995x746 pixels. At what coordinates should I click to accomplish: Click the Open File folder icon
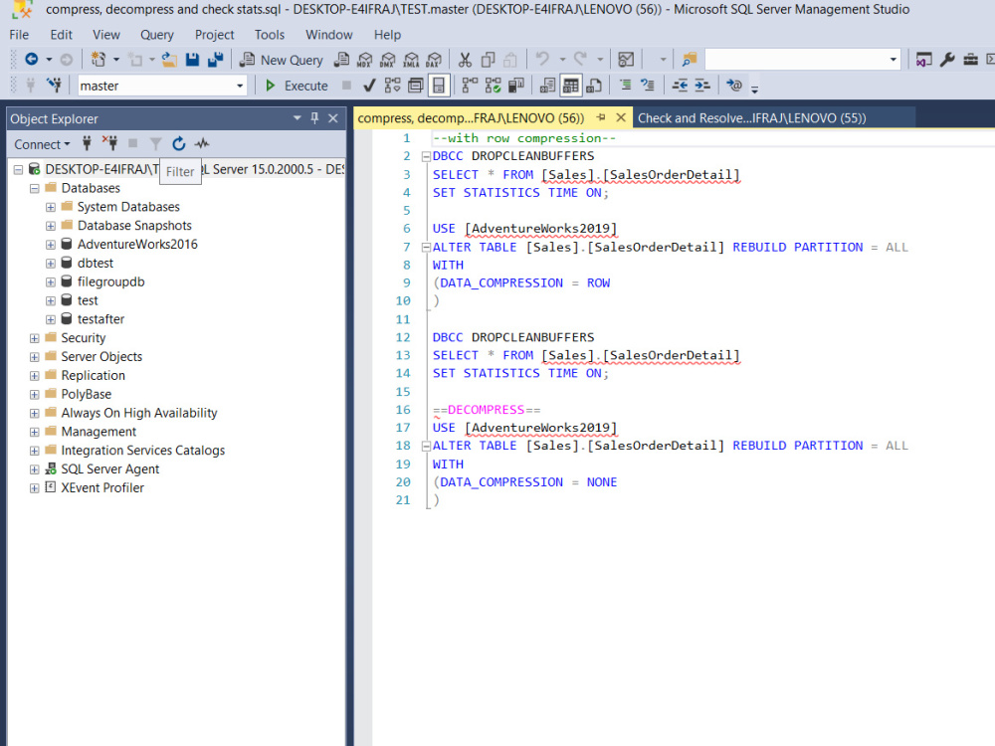click(x=169, y=60)
